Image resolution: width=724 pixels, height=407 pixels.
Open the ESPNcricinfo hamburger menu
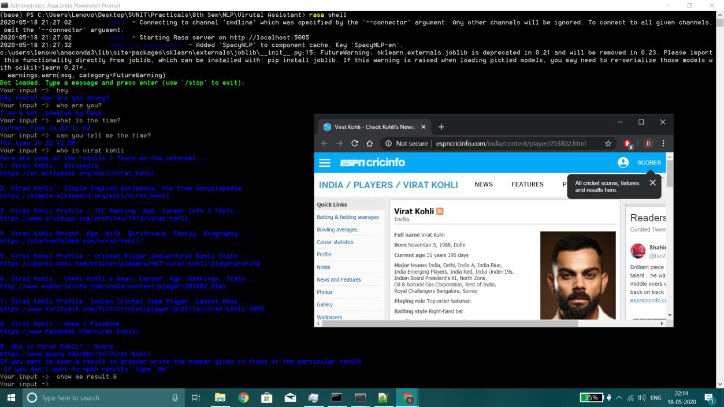pyautogui.click(x=325, y=163)
